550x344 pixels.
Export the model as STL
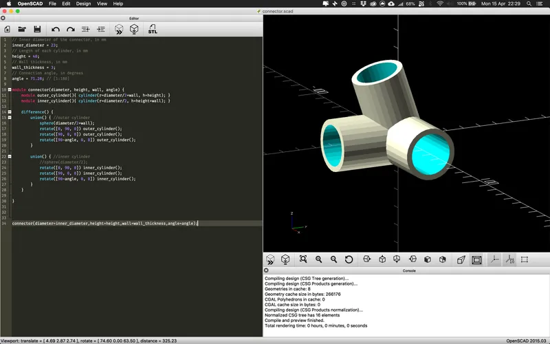tap(153, 29)
